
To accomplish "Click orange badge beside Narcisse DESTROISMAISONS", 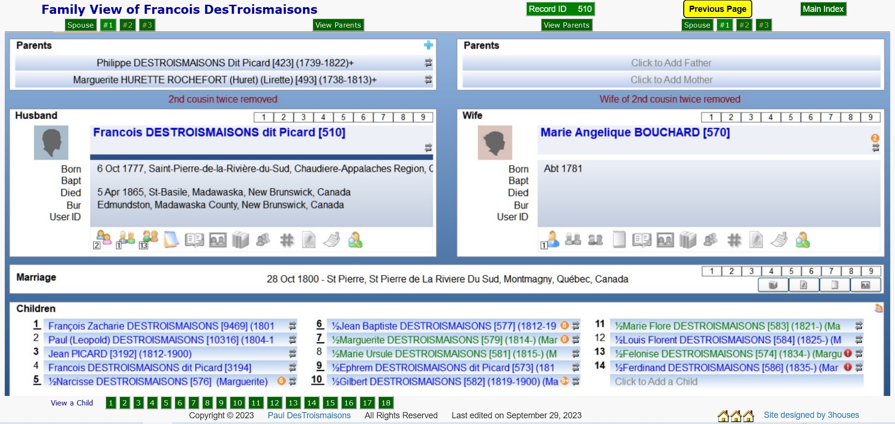I will point(281,381).
